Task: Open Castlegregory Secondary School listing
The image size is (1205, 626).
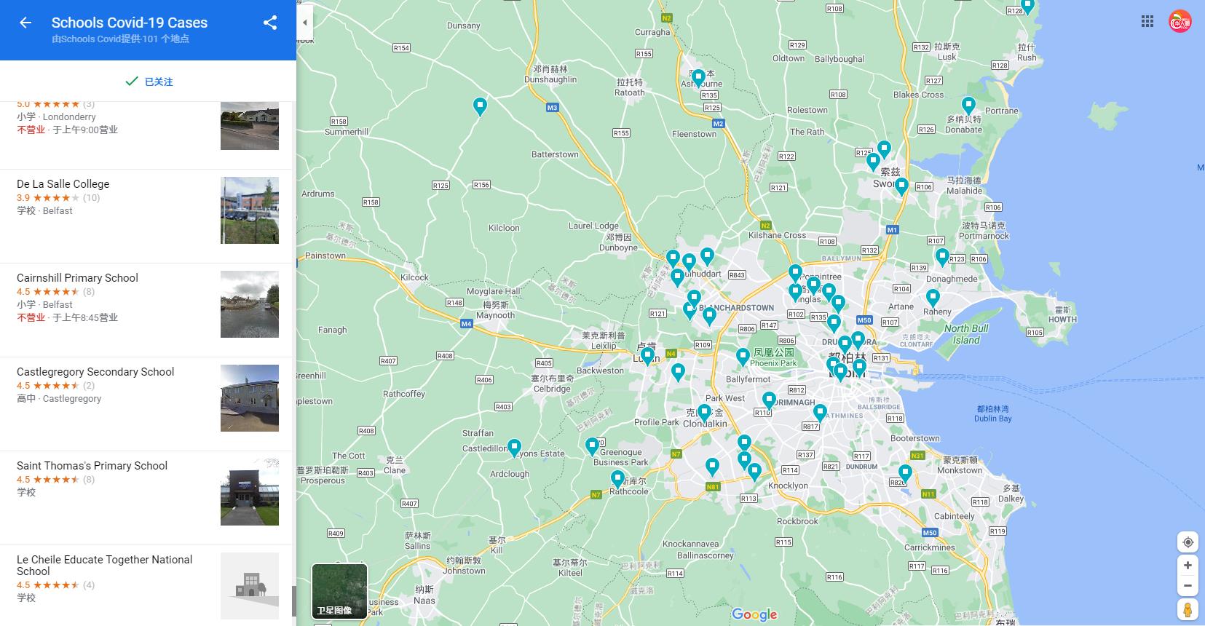Action: coord(146,404)
